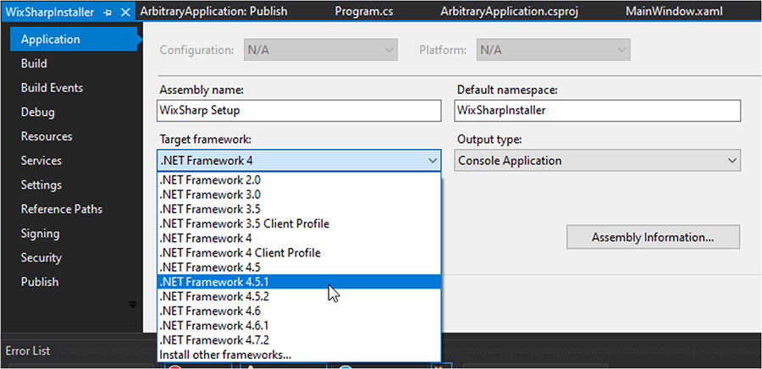The image size is (762, 369).
Task: Choose .NET Framework 4.6 option
Action: click(x=300, y=311)
